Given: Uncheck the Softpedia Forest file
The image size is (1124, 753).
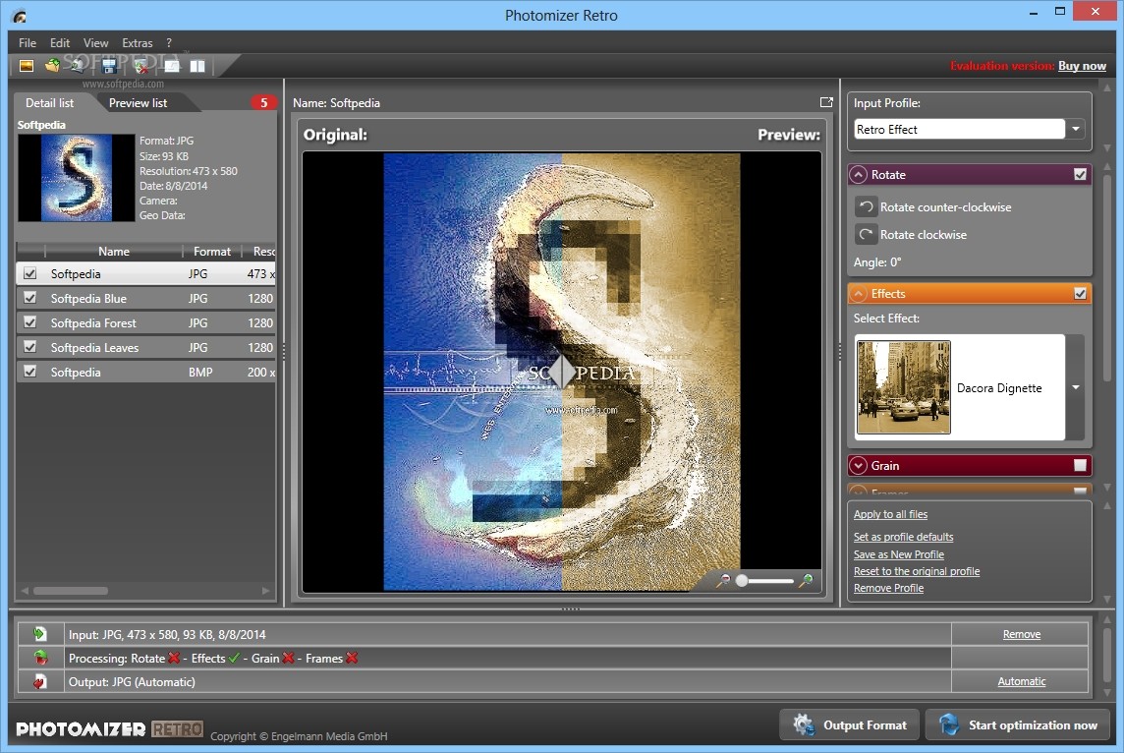Looking at the screenshot, I should [x=30, y=322].
